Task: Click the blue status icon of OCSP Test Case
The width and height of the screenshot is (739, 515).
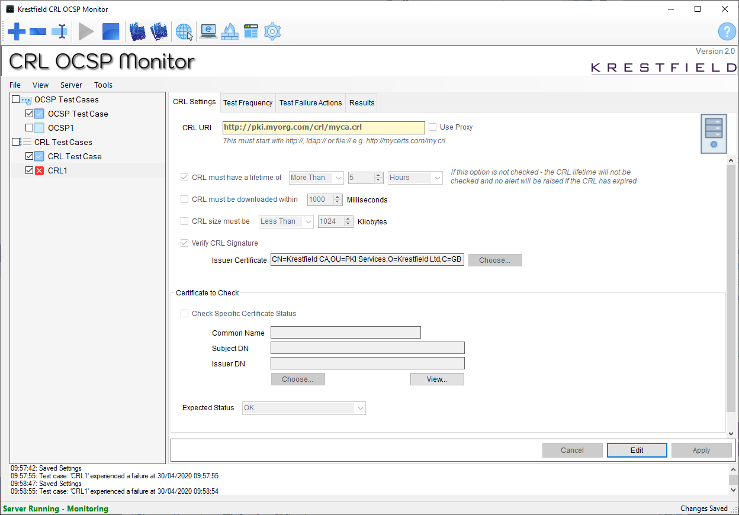Action: pos(39,114)
